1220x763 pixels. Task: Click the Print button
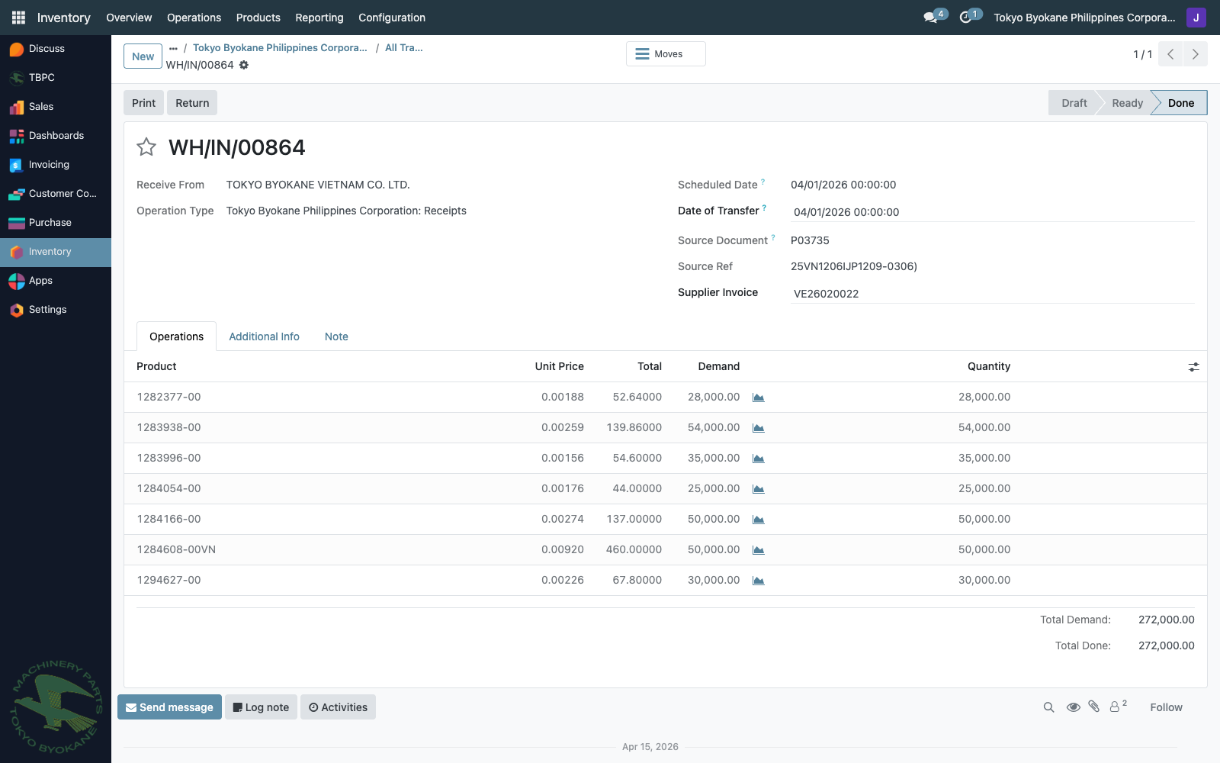[x=143, y=103]
